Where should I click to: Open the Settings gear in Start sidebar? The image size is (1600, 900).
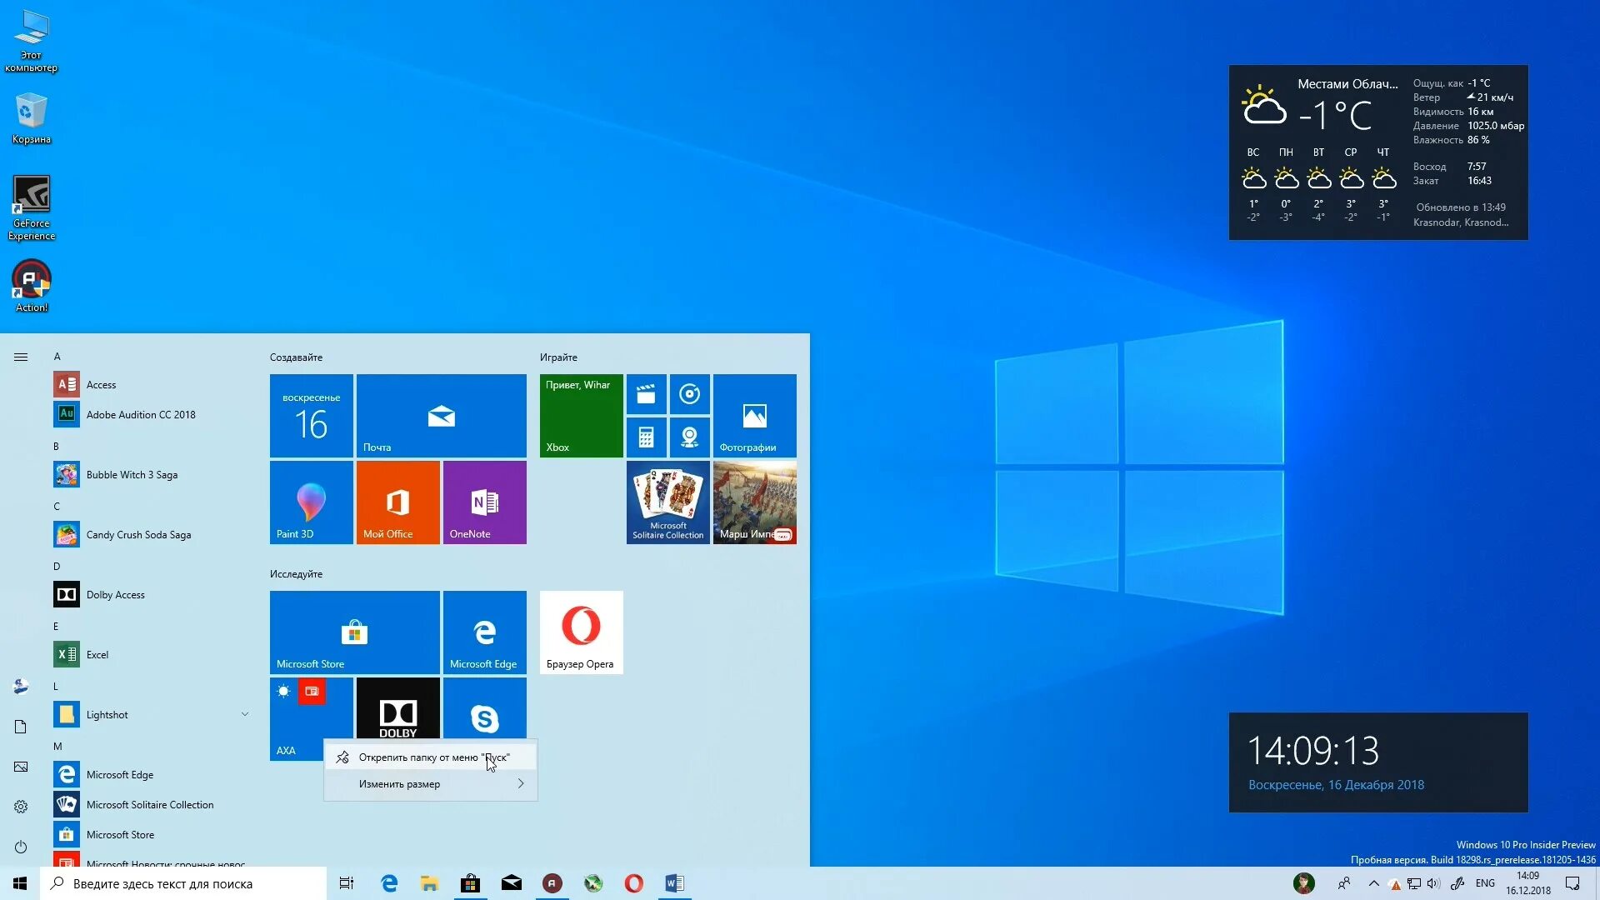(x=21, y=807)
